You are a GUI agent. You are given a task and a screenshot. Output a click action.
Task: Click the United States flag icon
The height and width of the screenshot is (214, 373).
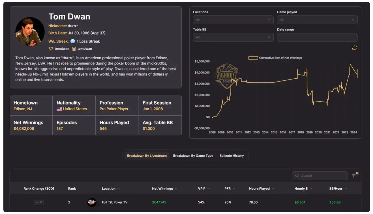59,109
